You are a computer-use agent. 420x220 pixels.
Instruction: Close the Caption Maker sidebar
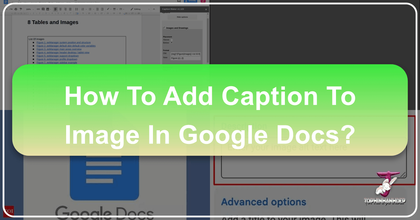(x=206, y=9)
